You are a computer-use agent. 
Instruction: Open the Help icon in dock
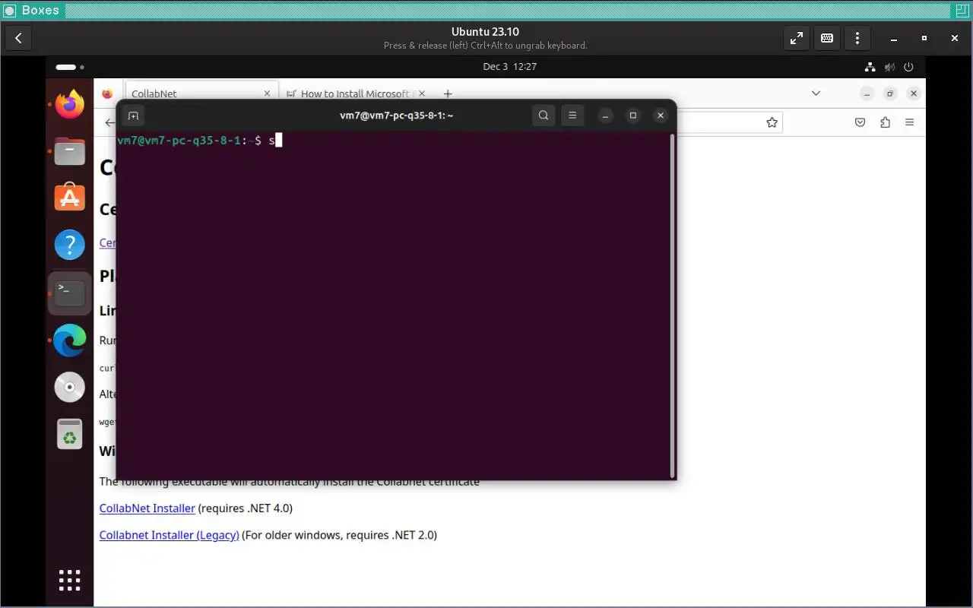point(69,245)
